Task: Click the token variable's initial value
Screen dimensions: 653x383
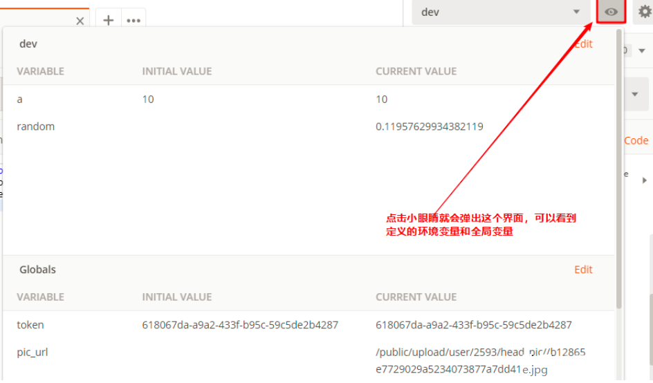Action: point(240,325)
